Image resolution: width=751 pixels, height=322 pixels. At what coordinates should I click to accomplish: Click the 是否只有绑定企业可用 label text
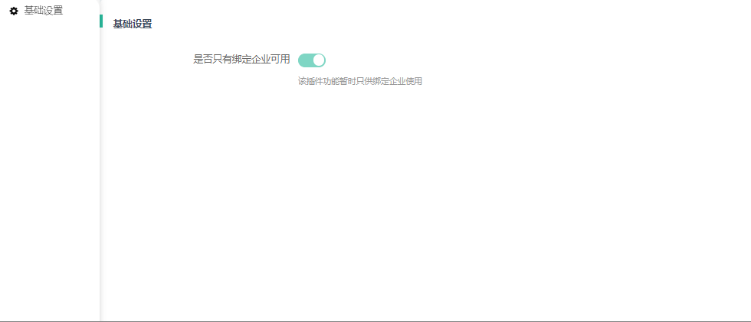click(241, 59)
